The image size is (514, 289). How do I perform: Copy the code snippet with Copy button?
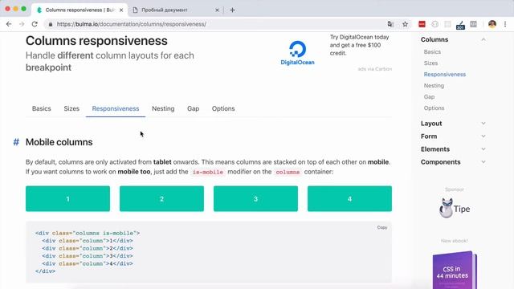pos(382,227)
